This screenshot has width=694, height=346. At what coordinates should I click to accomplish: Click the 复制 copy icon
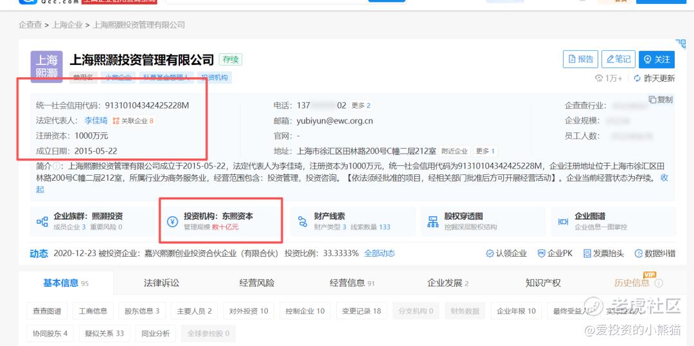652,100
